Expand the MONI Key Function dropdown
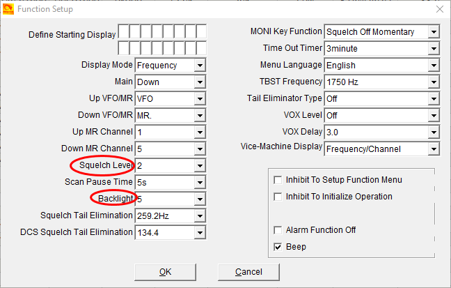The width and height of the screenshot is (451, 288). (434, 32)
